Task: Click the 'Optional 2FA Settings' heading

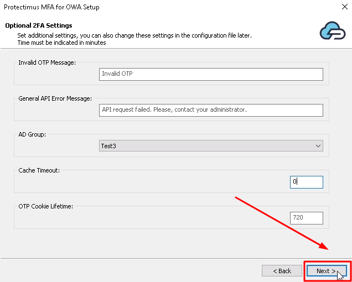Action: point(39,25)
